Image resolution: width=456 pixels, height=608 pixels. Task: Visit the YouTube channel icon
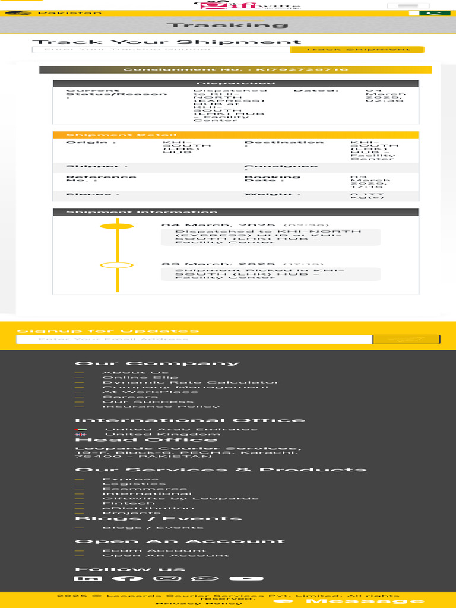pyautogui.click(x=246, y=578)
